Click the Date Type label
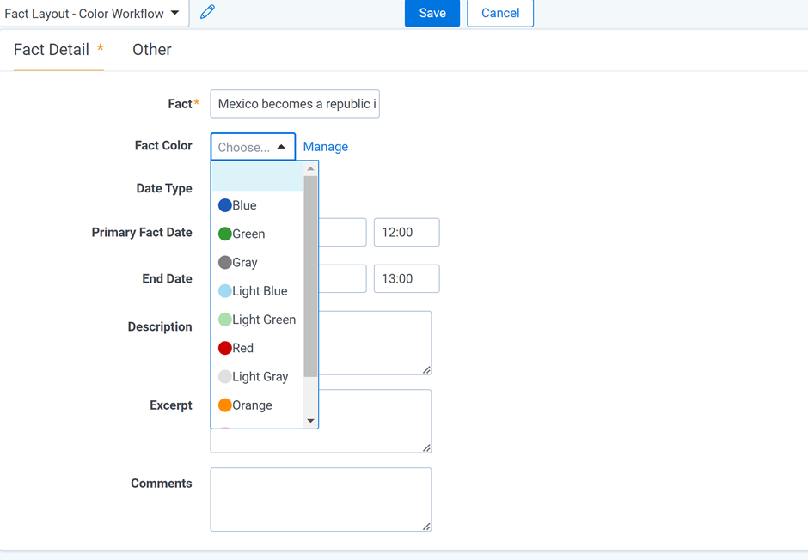 click(164, 188)
